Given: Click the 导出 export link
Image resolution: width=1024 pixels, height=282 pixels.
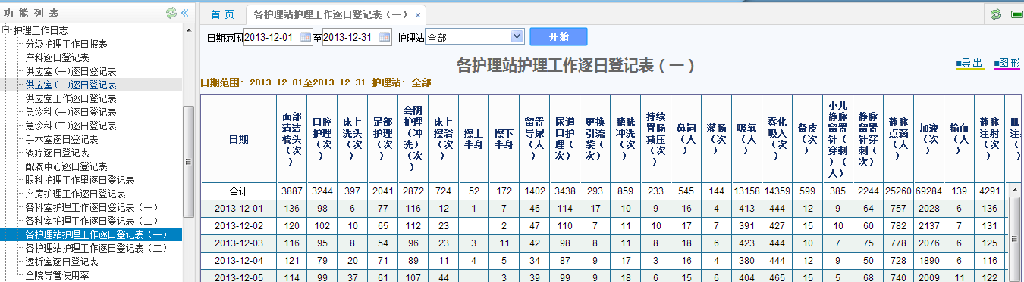Looking at the screenshot, I should click(x=969, y=63).
